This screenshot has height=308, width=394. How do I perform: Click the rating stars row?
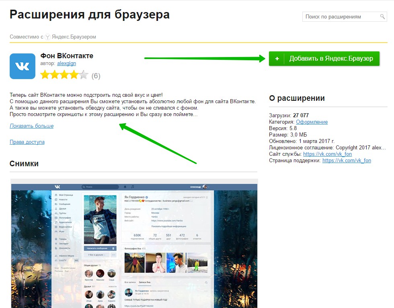pos(64,75)
